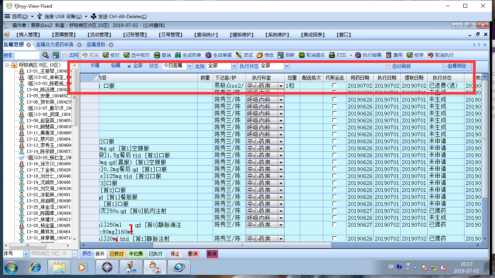This screenshot has height=278, width=495.
Task: Click the 修改 modify toolbar button
Action: coord(265,55)
